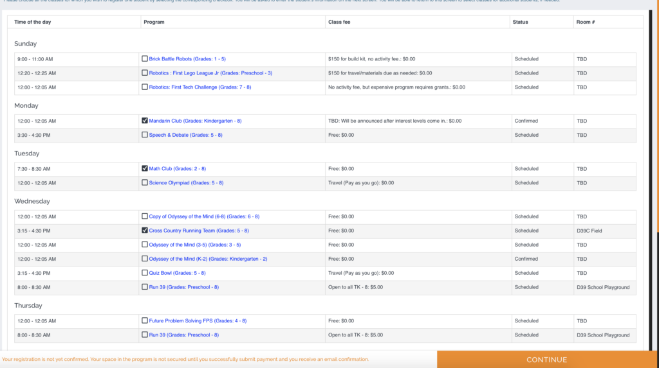This screenshot has width=659, height=368.
Task: Check Wednesday's Run 39 checkbox
Action: 145,288
